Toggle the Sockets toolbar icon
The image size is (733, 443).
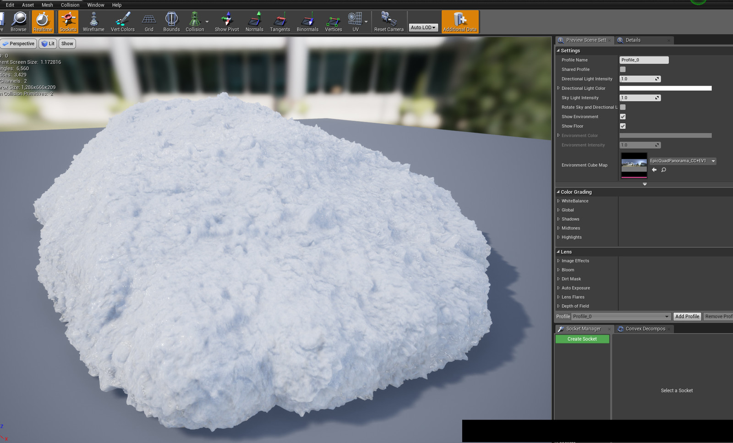tap(68, 22)
